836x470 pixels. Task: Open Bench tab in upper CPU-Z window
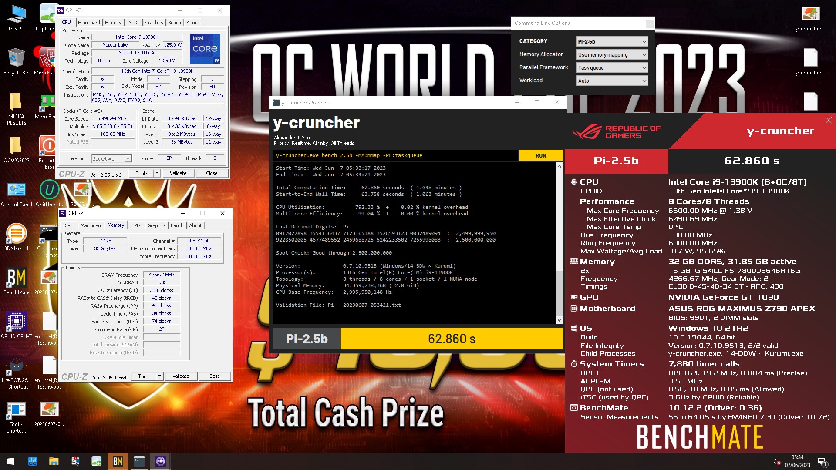pyautogui.click(x=175, y=23)
